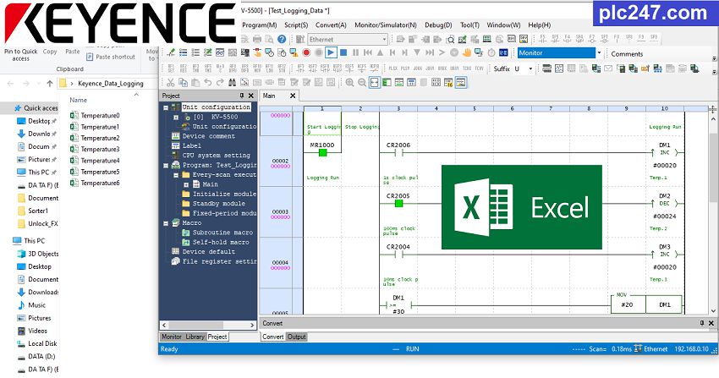Switch to the Library tab in Project pane
Screen dimensions: 719x378
click(195, 337)
